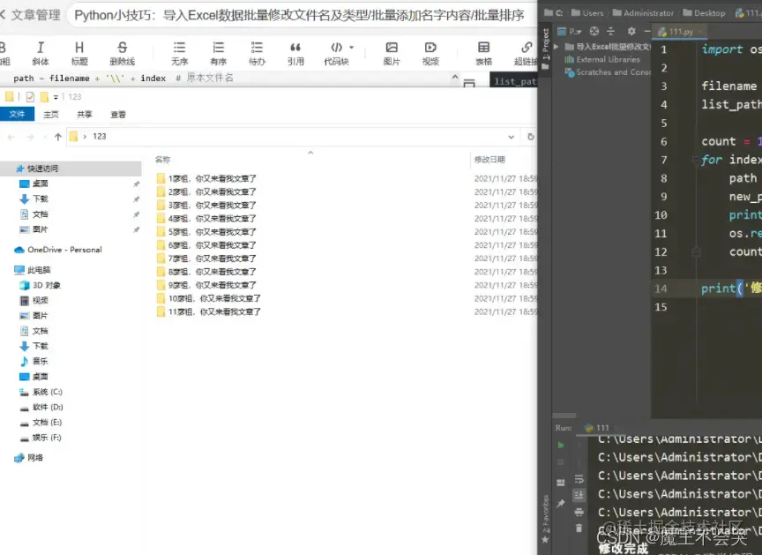762x555 pixels.
Task: Open OneDrive - Personal in navigation pane
Action: click(x=64, y=250)
